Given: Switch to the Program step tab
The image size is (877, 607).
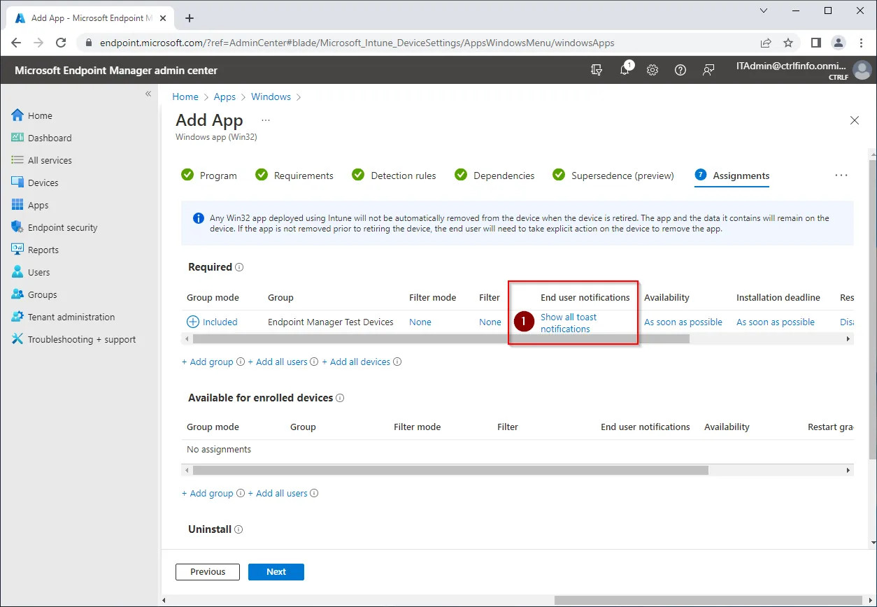Looking at the screenshot, I should (209, 176).
